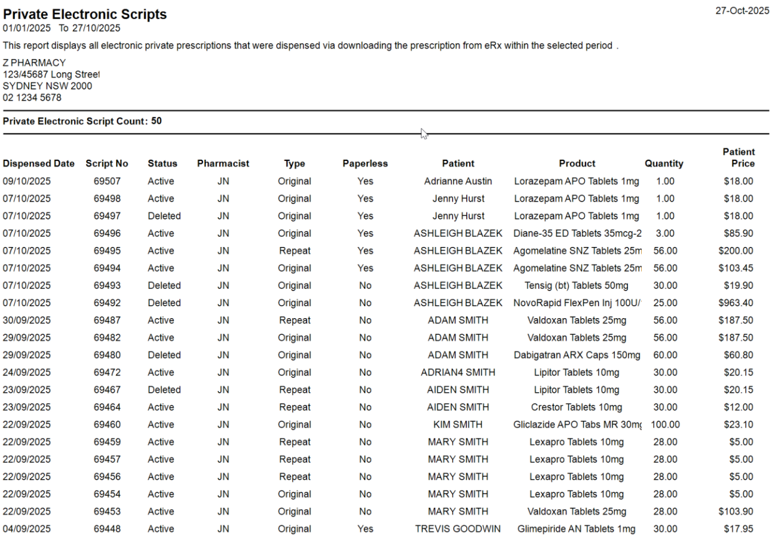Click the Script No column header
Image resolution: width=780 pixels, height=540 pixels.
pos(107,163)
